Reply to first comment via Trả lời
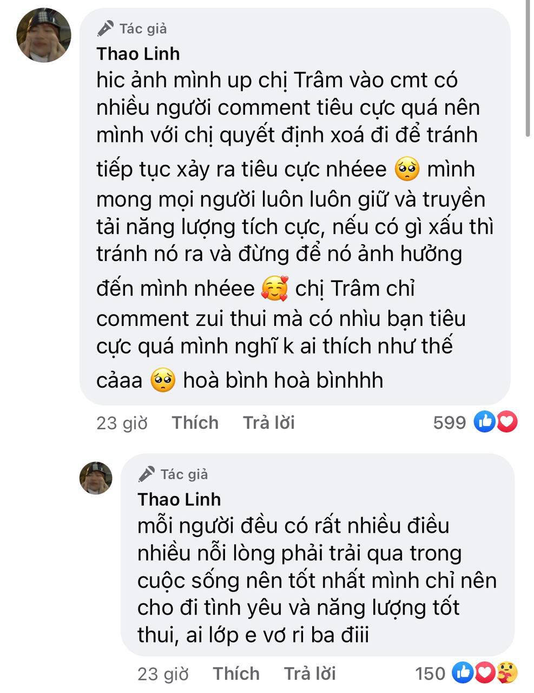 tap(269, 422)
